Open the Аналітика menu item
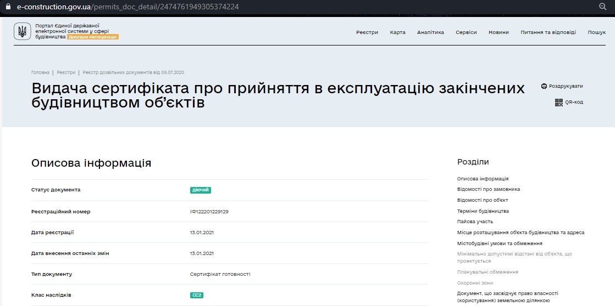 [431, 32]
